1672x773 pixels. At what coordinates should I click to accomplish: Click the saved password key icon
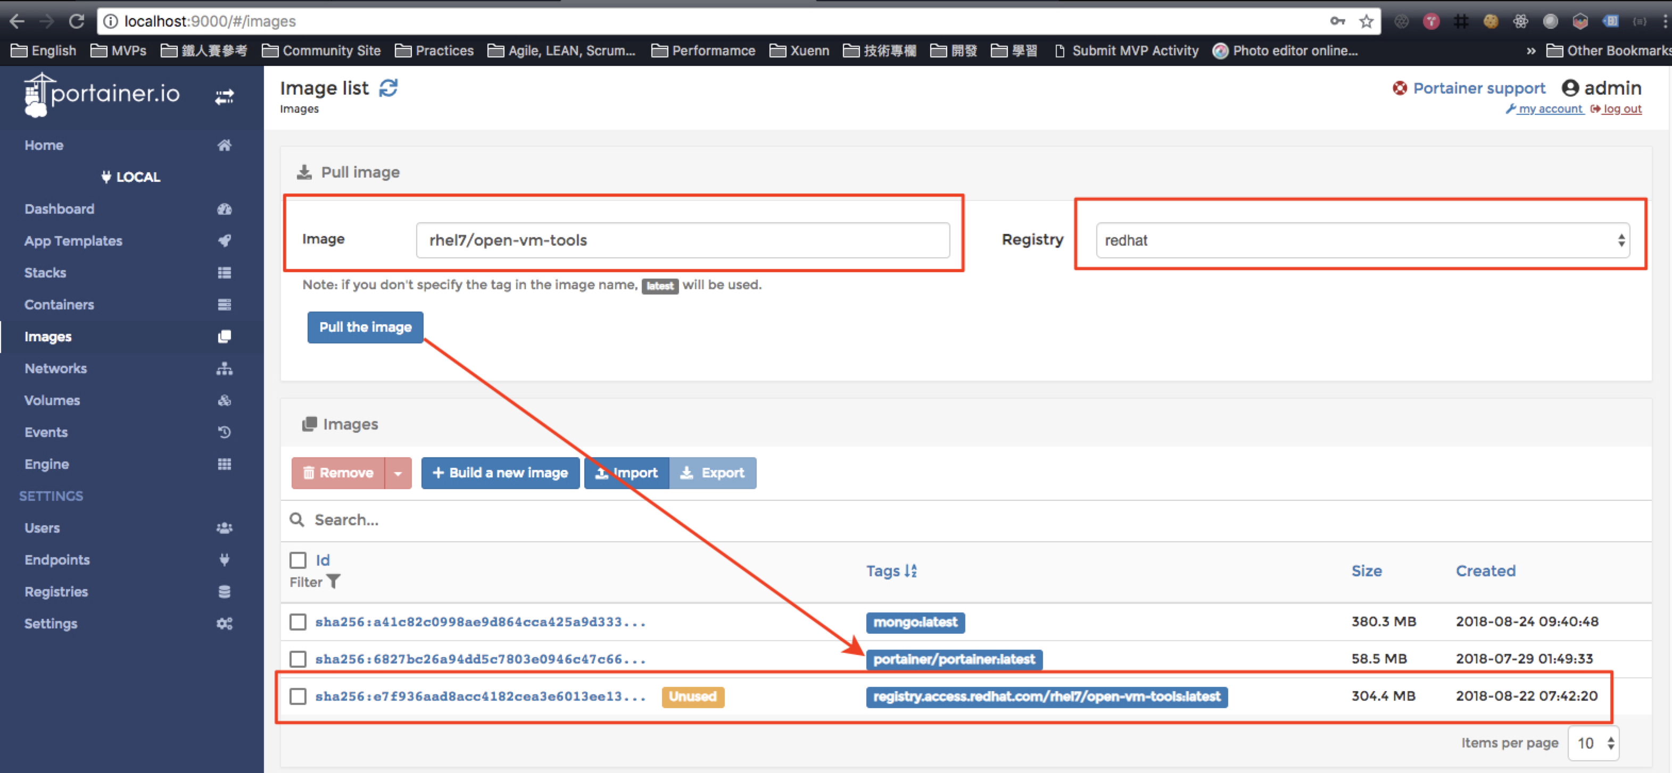pos(1338,21)
